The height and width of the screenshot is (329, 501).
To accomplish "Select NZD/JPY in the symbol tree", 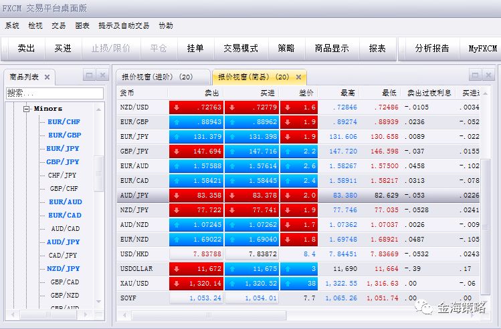I will coord(64,268).
